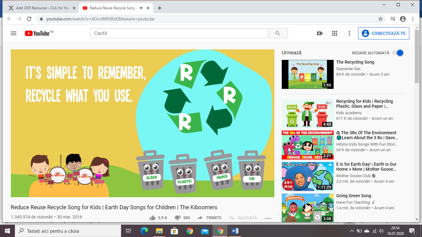
Task: Click in the Caută search field
Action: click(x=179, y=33)
